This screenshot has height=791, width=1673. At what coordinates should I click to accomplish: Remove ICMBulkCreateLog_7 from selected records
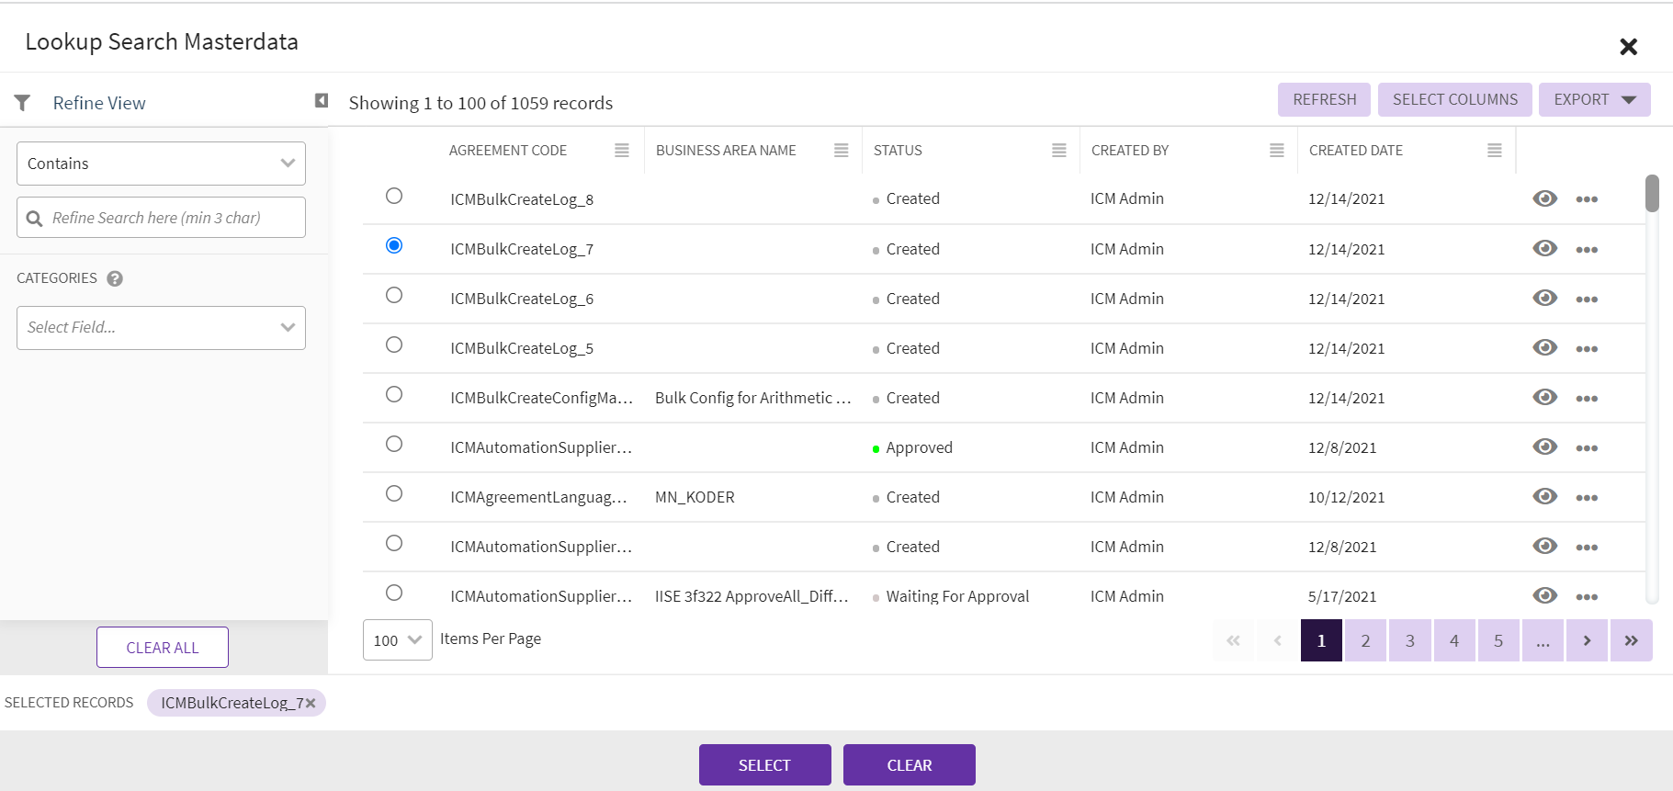point(311,703)
